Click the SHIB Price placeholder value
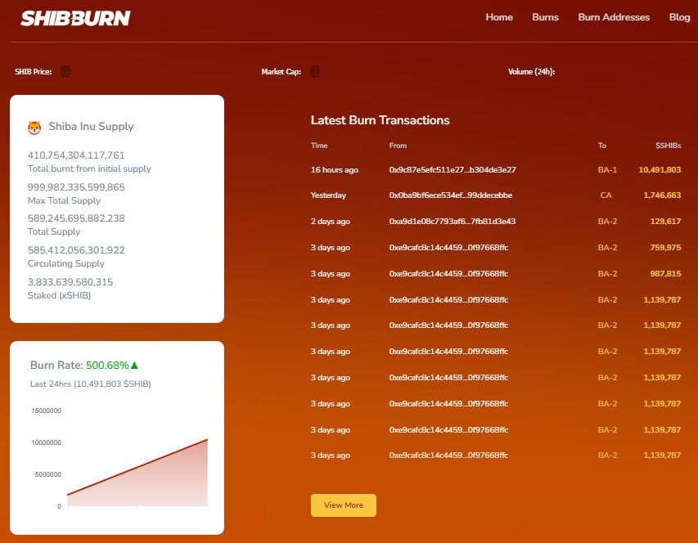The height and width of the screenshot is (543, 698). tap(65, 72)
